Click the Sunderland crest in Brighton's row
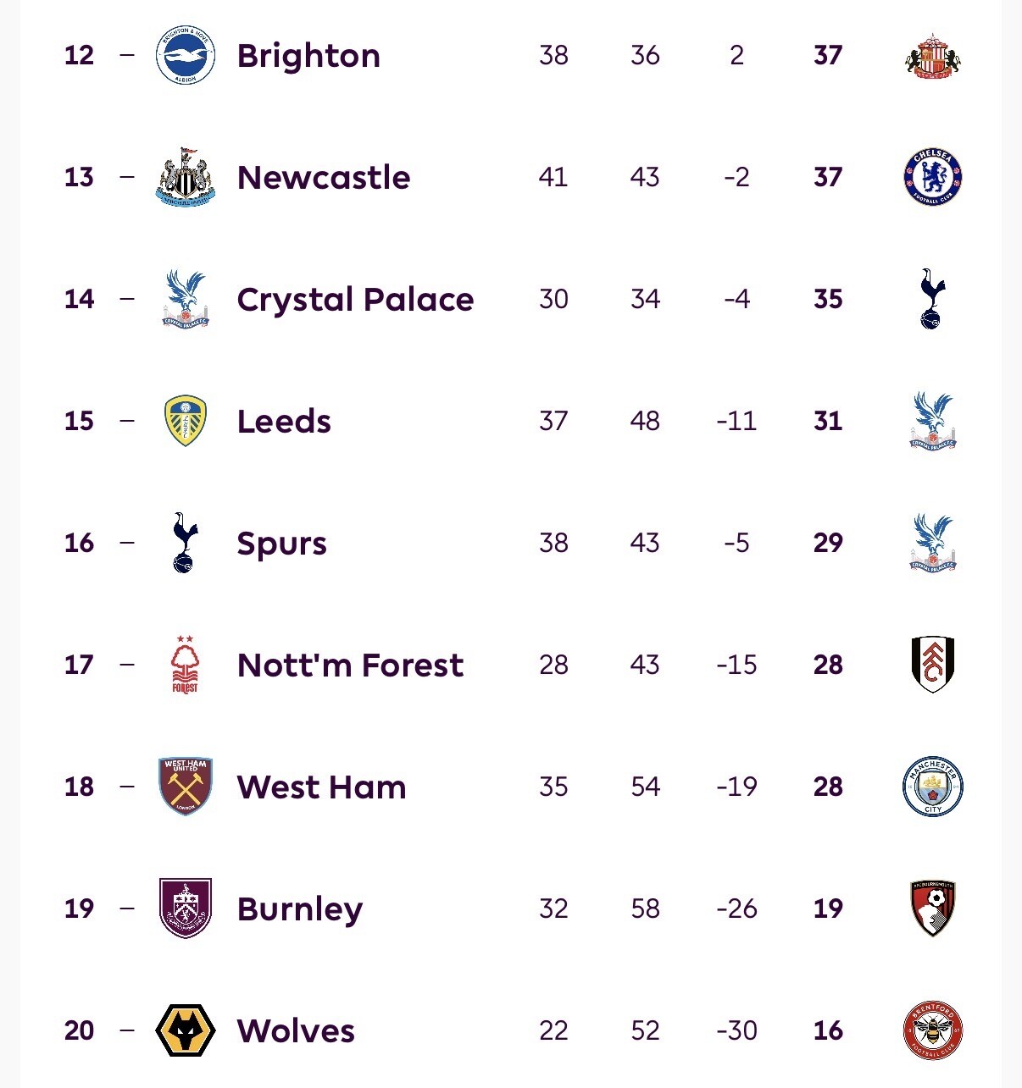 (x=933, y=56)
